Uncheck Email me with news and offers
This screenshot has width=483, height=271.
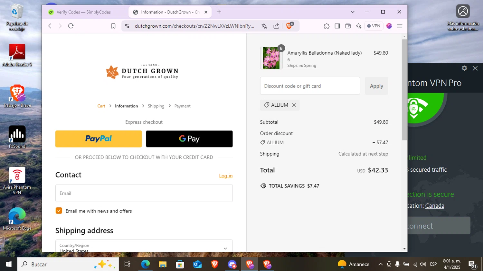tap(59, 211)
